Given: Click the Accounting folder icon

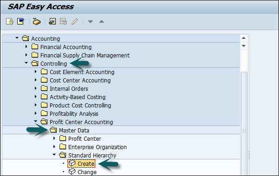Looking at the screenshot, I should (26, 38).
